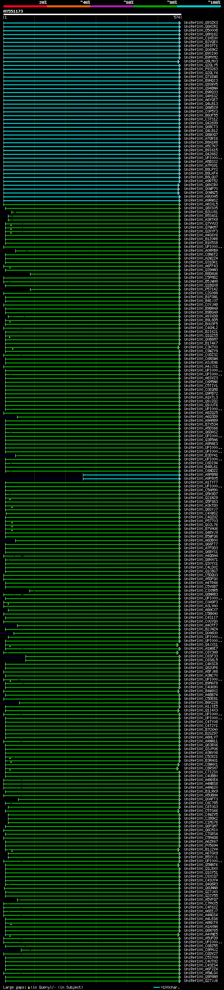Image resolution: width=224 pixels, height=990 pixels.
Task: Select the UniRef100_Q21N29 label
Action: pyautogui.click(x=201, y=497)
